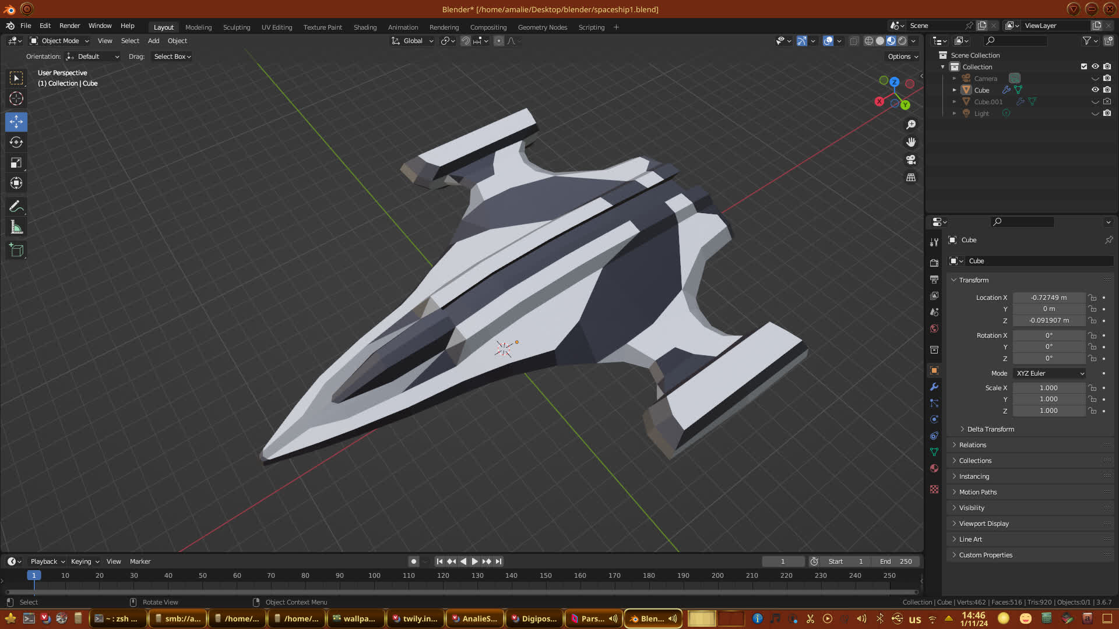Hide the Cube object in outliner
The image size is (1119, 629).
1095,90
